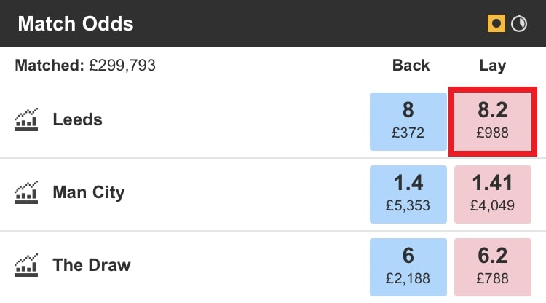The width and height of the screenshot is (546, 303).
Task: Select the Leeds runner name
Action: pos(77,119)
